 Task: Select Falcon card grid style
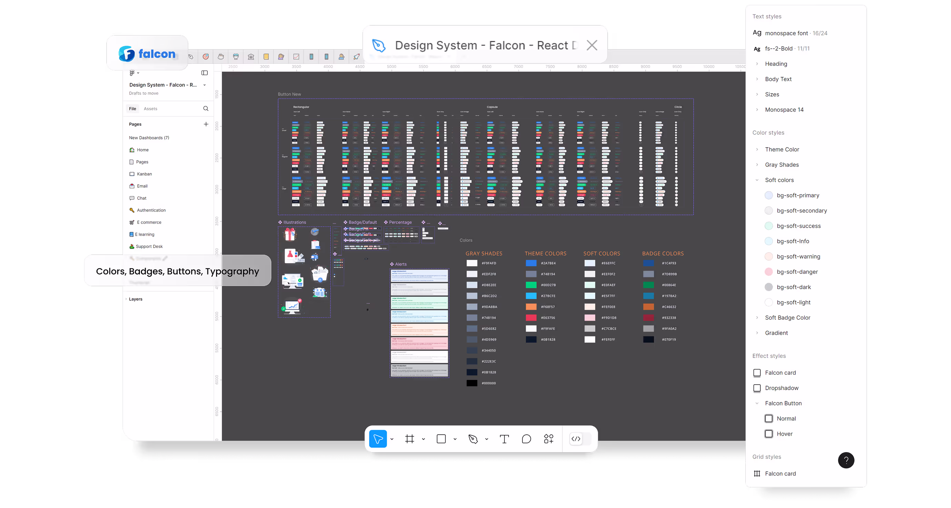[x=775, y=473]
